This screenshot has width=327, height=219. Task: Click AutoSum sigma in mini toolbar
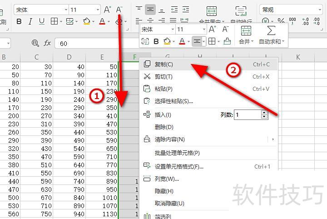[x=271, y=30]
